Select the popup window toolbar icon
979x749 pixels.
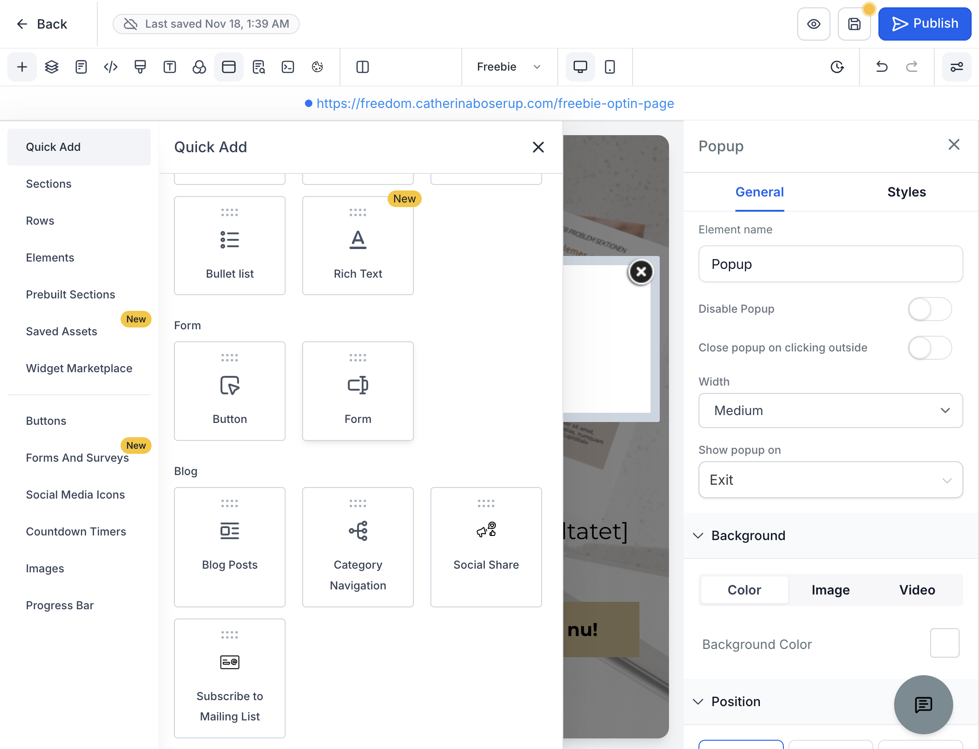tap(229, 67)
